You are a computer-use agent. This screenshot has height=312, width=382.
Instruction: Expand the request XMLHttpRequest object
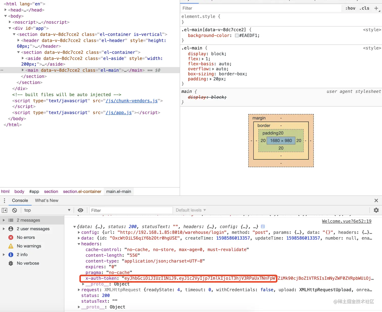click(79, 290)
